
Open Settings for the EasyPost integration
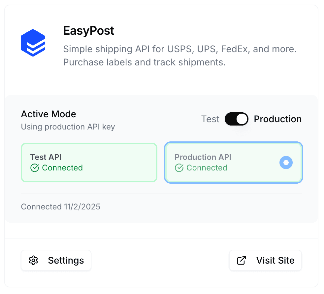56,260
